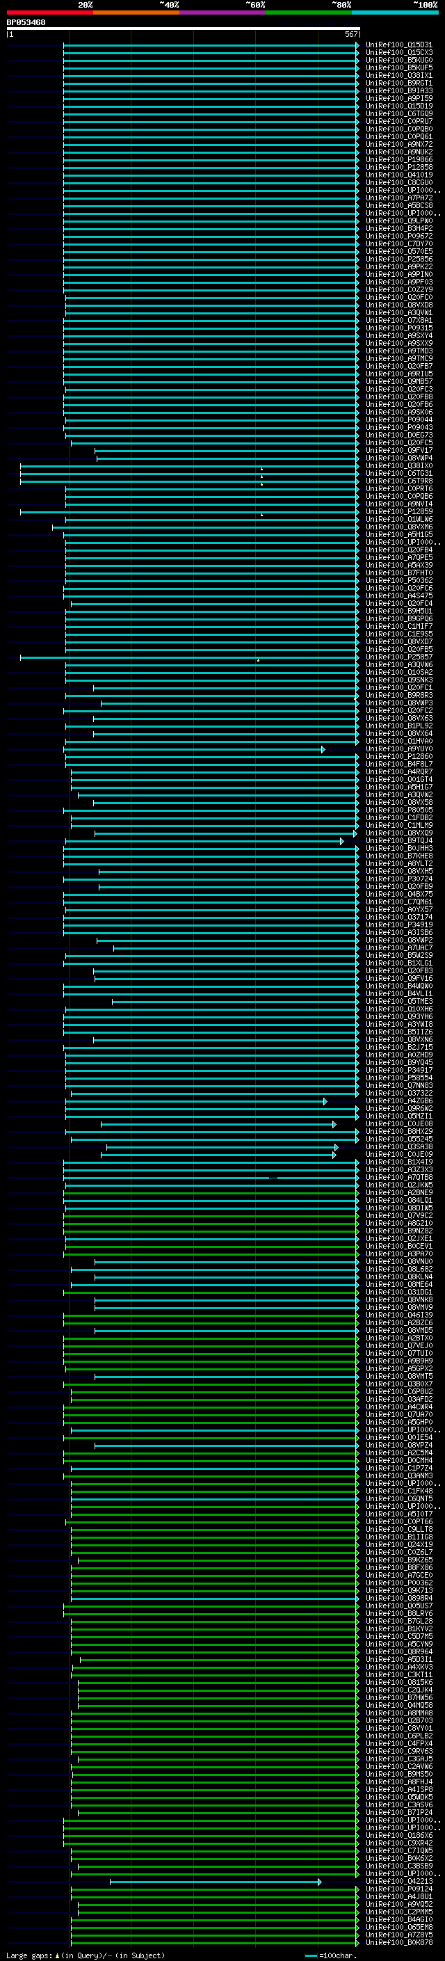Open hit UniRef100_Q38IX1
This screenshot has height=1961, width=445.
coord(398,75)
